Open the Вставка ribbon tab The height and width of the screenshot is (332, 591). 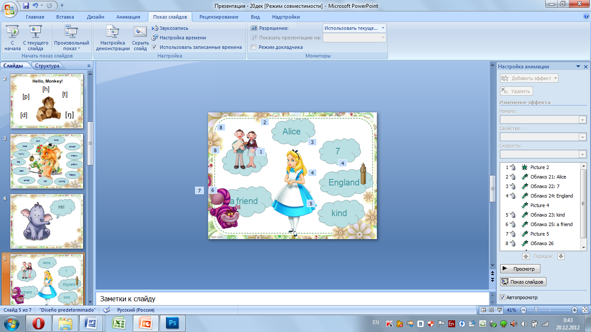tap(65, 17)
